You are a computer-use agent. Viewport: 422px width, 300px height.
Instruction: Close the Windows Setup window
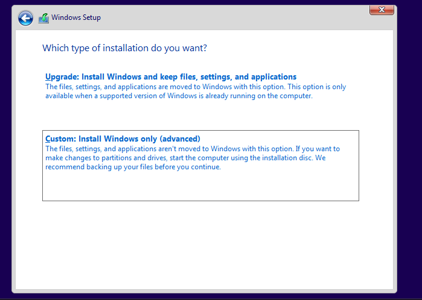(382, 10)
